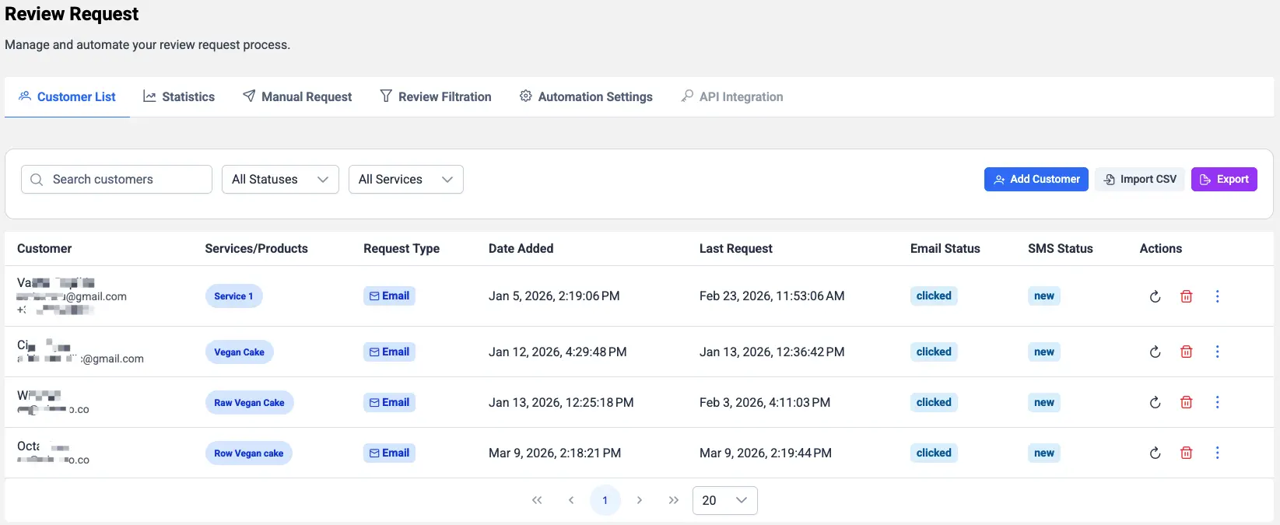Click the Request Type column header
The height and width of the screenshot is (525, 1280).
pyautogui.click(x=402, y=249)
